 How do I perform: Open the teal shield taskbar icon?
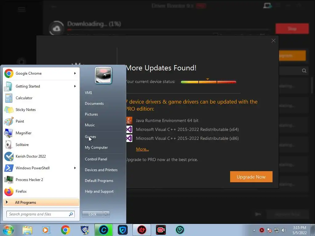coord(180,230)
